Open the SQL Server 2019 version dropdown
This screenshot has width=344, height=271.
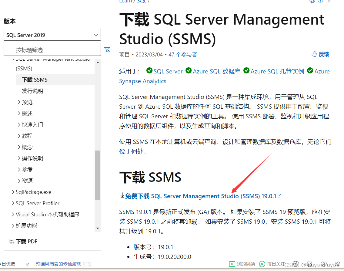(52, 35)
